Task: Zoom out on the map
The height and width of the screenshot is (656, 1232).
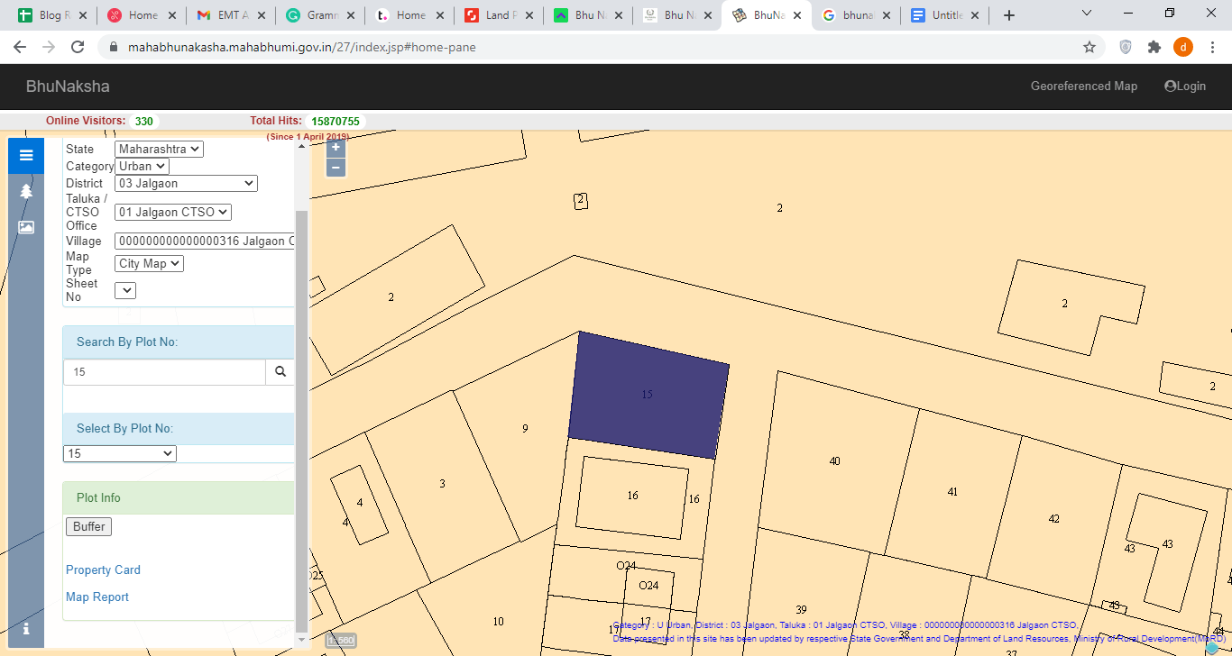Action: click(x=336, y=168)
